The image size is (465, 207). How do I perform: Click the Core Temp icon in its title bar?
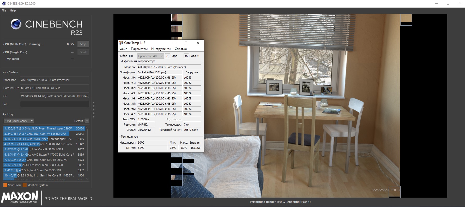click(x=121, y=43)
